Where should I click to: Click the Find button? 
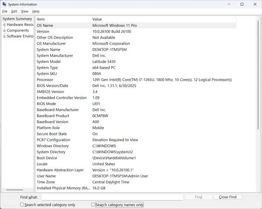(198, 197)
